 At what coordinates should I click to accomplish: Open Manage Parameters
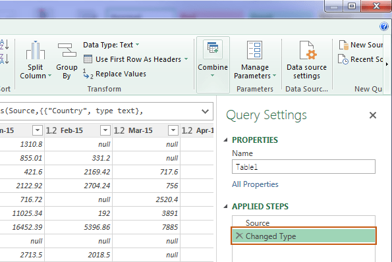[255, 60]
